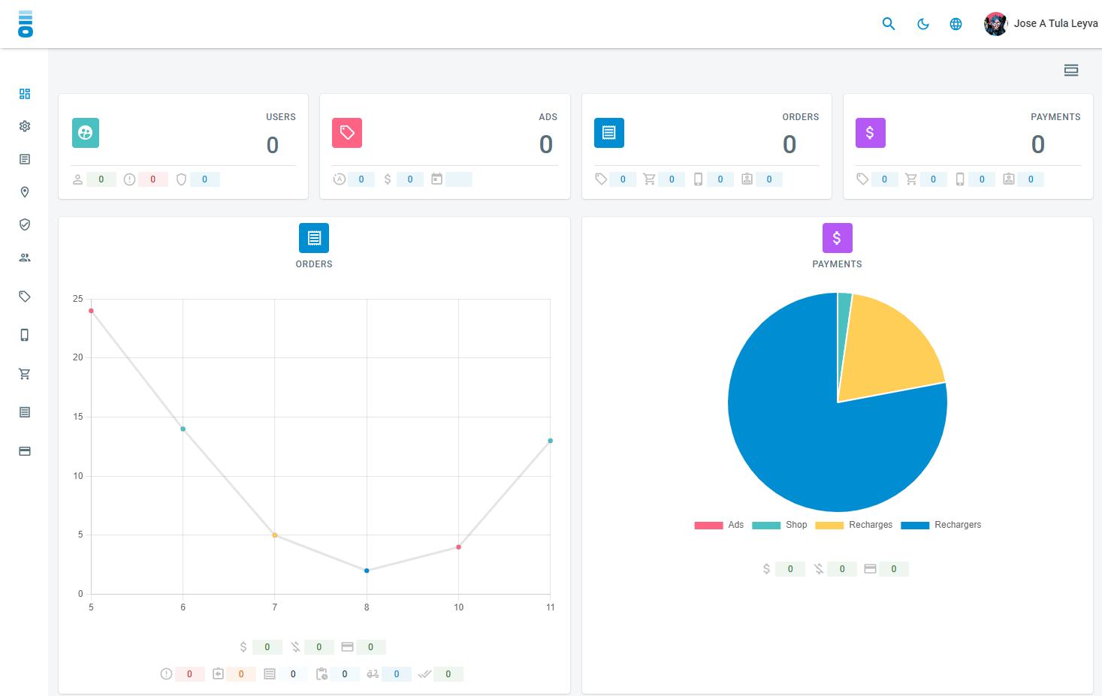
Task: Open the shopping cart sidebar item
Action: pyautogui.click(x=25, y=374)
